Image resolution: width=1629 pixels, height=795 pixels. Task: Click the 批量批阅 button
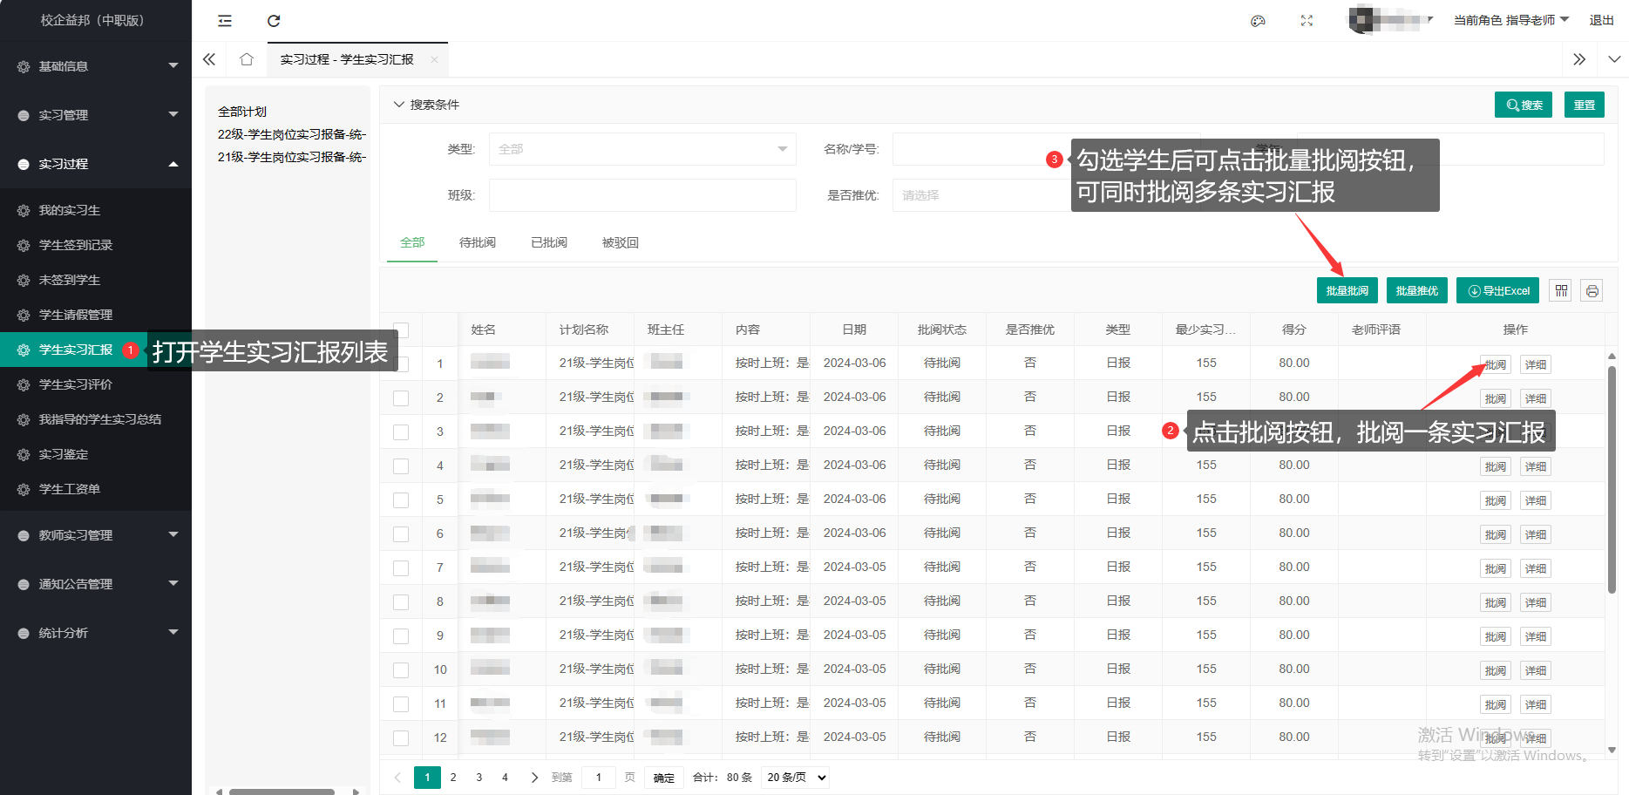tap(1347, 291)
